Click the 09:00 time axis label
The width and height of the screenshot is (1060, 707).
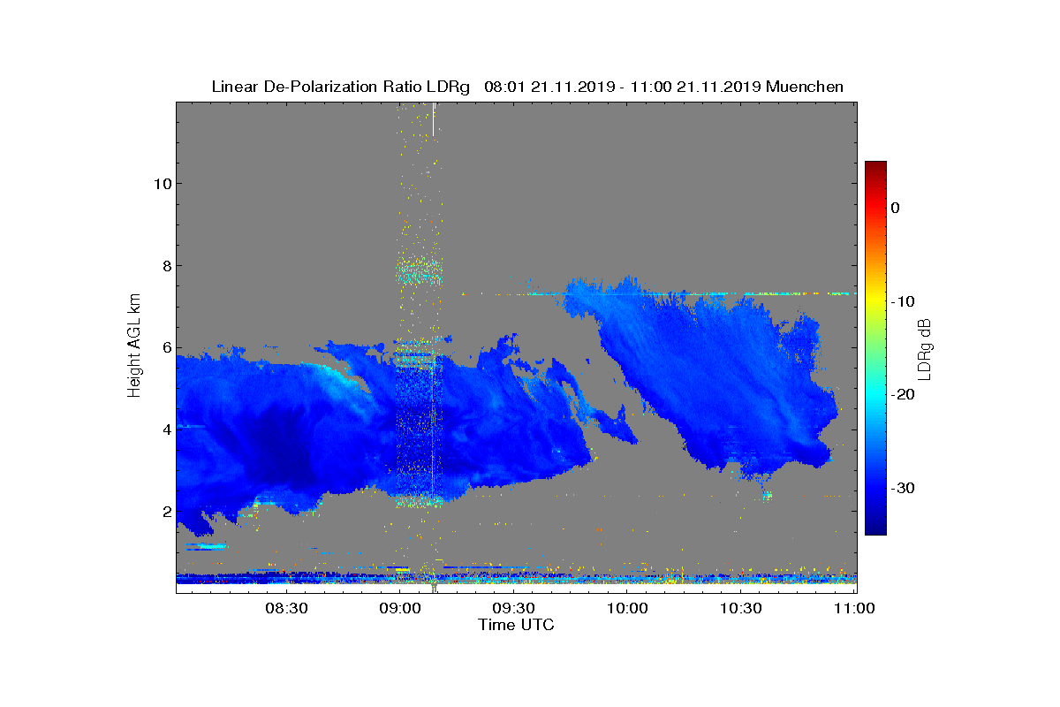point(400,608)
